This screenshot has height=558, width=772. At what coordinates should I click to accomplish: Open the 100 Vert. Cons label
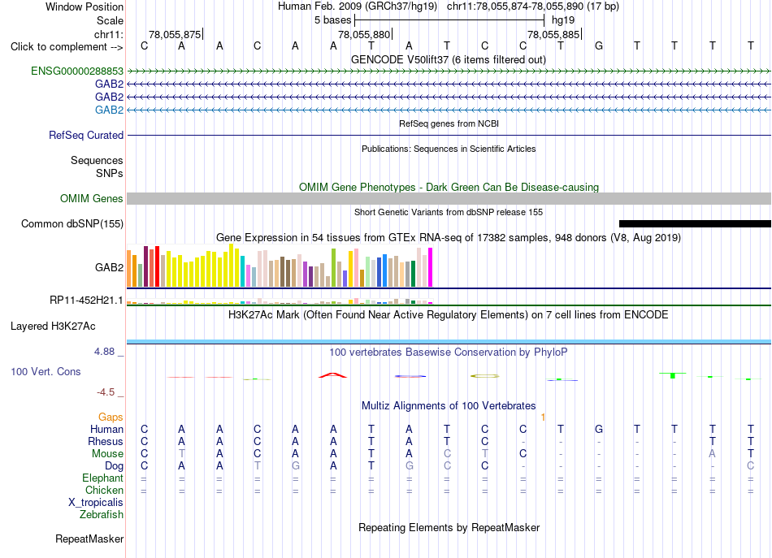coord(46,371)
